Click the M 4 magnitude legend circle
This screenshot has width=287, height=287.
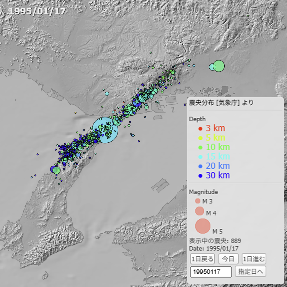pos(200,211)
